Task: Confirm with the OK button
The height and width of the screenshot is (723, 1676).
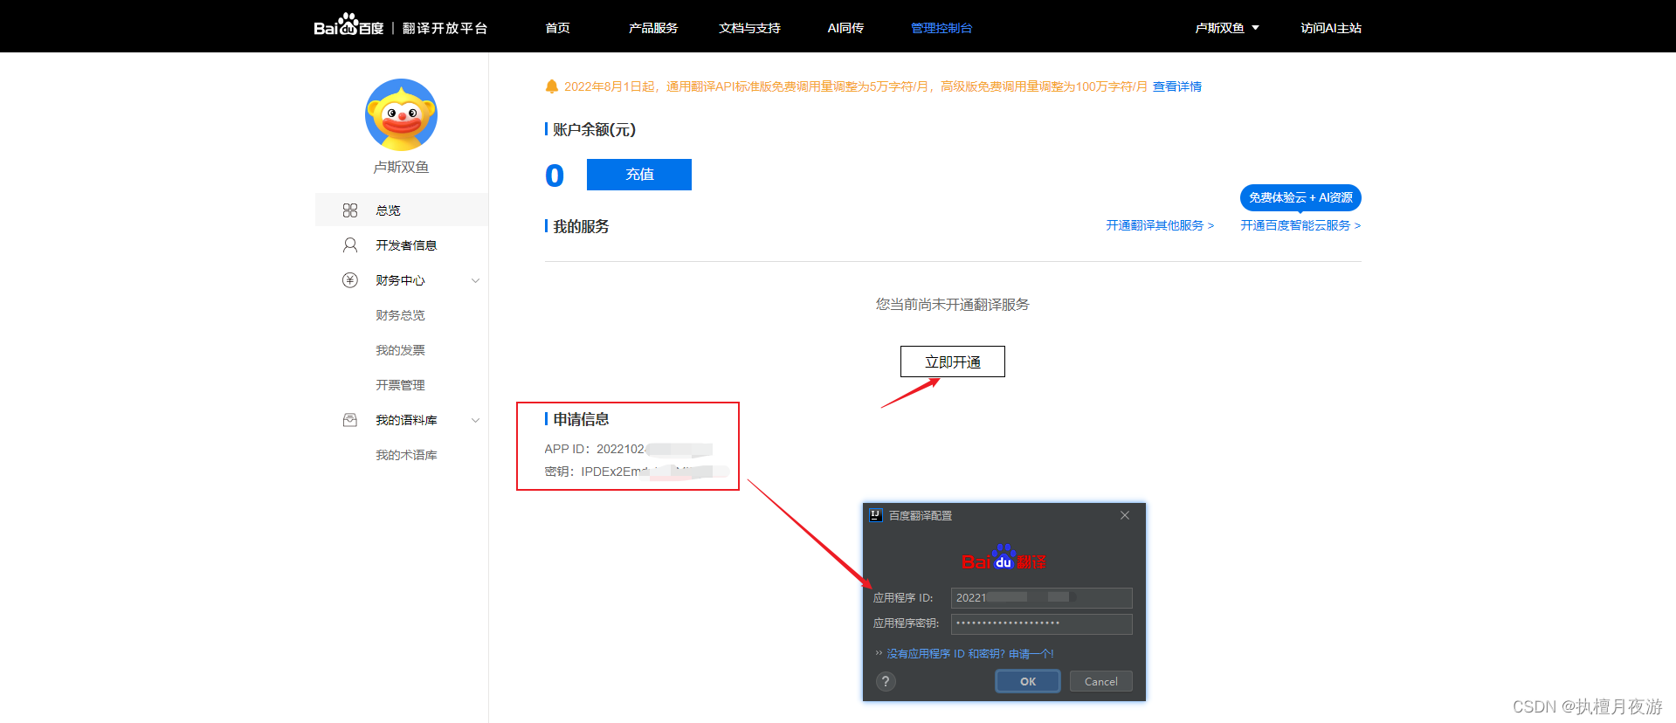Action: 1028,681
